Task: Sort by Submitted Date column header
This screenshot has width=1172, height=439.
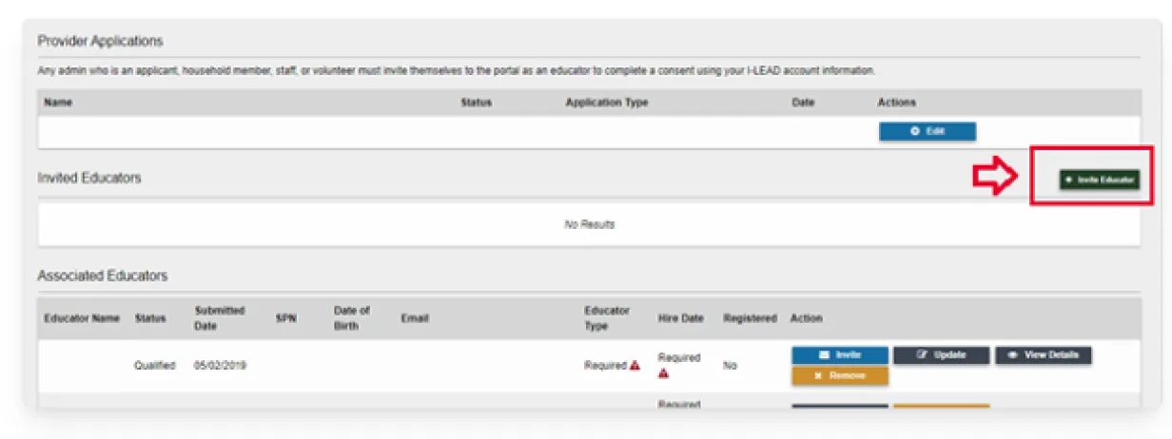Action: click(x=220, y=318)
